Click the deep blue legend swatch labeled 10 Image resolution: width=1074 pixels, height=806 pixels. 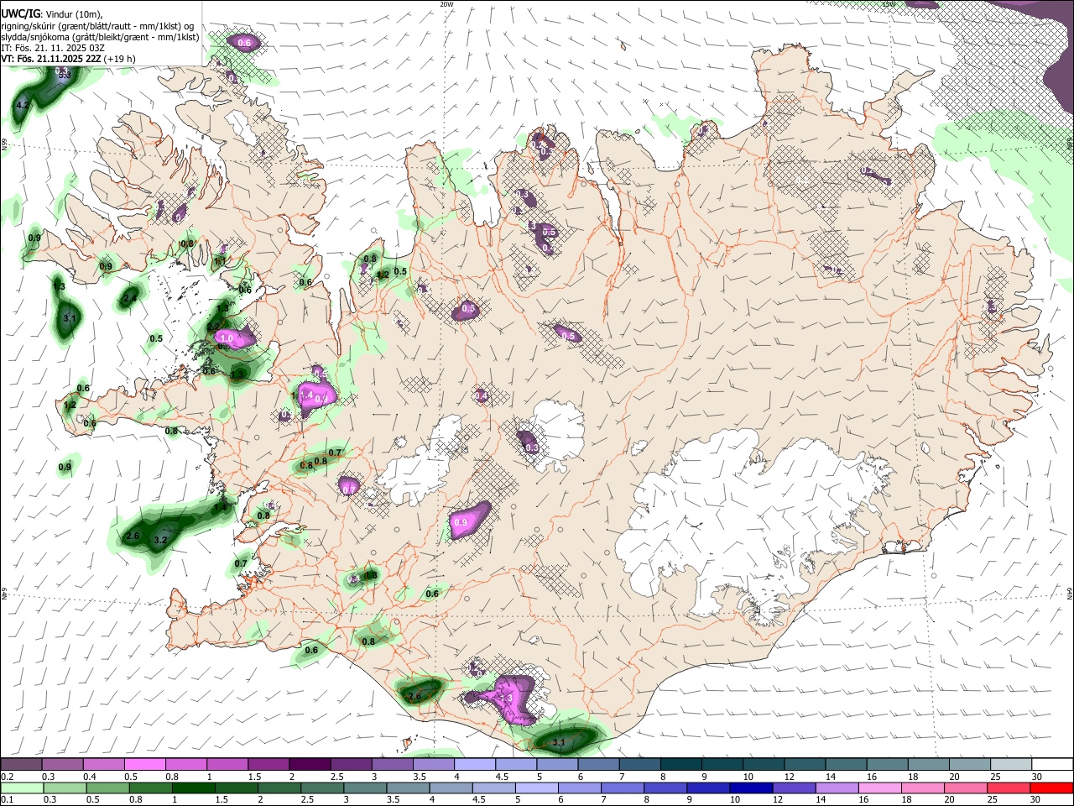point(749,788)
